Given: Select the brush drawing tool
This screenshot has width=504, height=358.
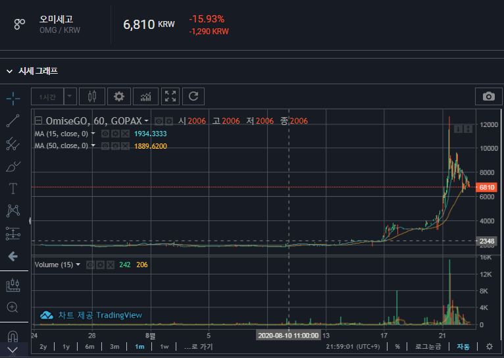Looking at the screenshot, I should (13, 166).
